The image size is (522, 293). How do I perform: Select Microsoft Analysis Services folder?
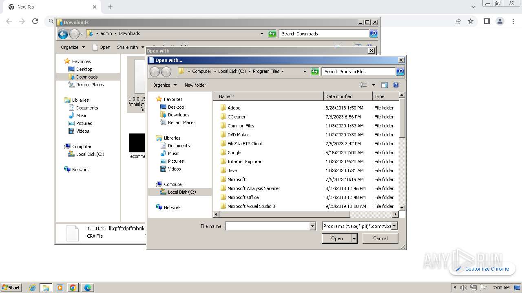(254, 188)
